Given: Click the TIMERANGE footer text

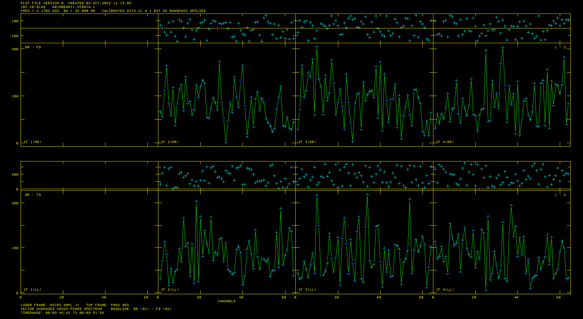Looking at the screenshot, I should click(x=62, y=313).
